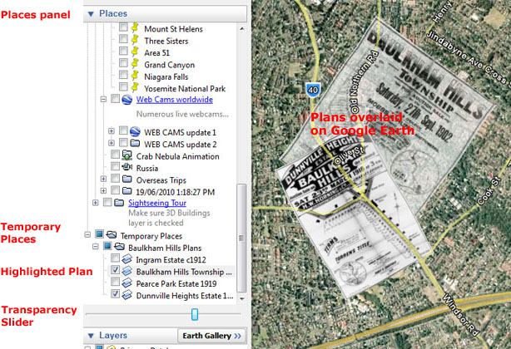Select the Ingram Estate c1912 label

tap(171, 260)
